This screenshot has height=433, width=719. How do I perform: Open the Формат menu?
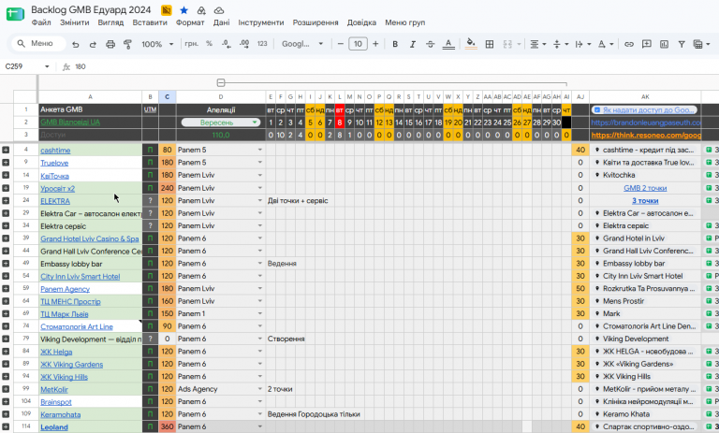point(190,22)
